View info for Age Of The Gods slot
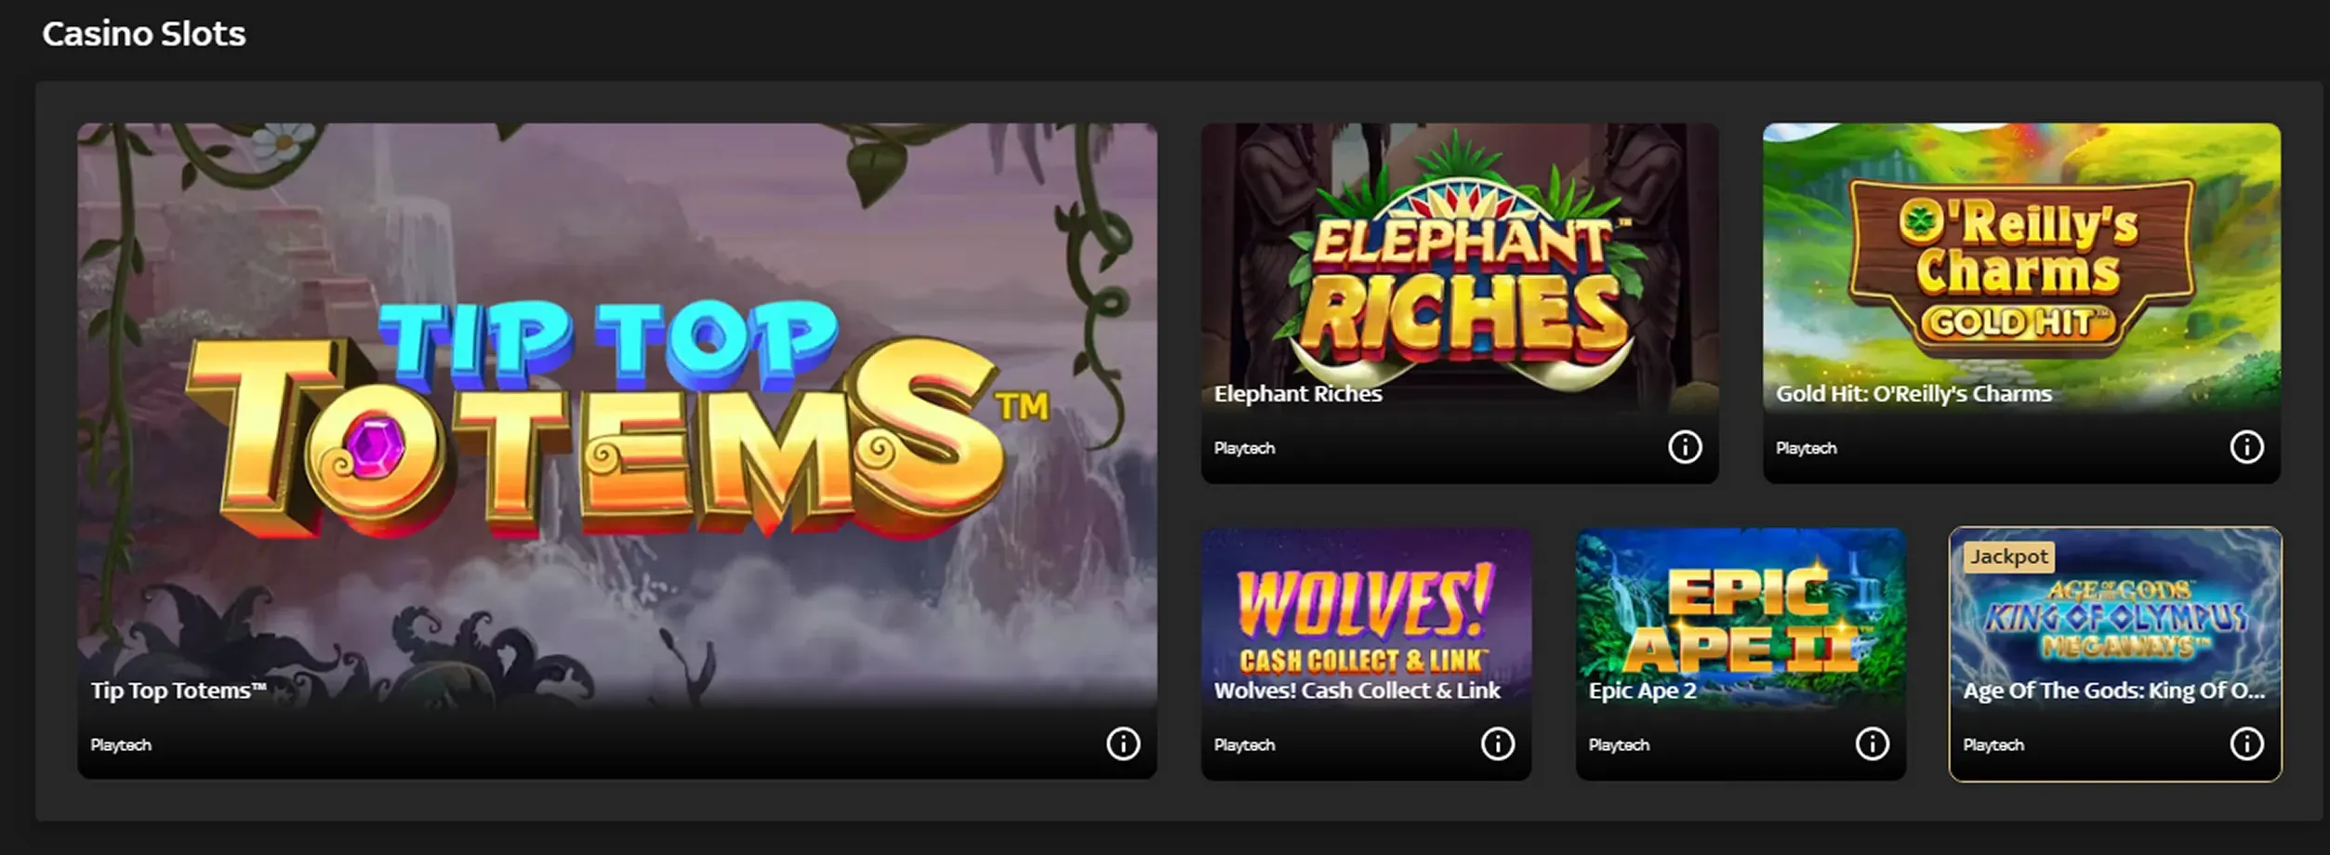This screenshot has height=855, width=2330. 2246,743
